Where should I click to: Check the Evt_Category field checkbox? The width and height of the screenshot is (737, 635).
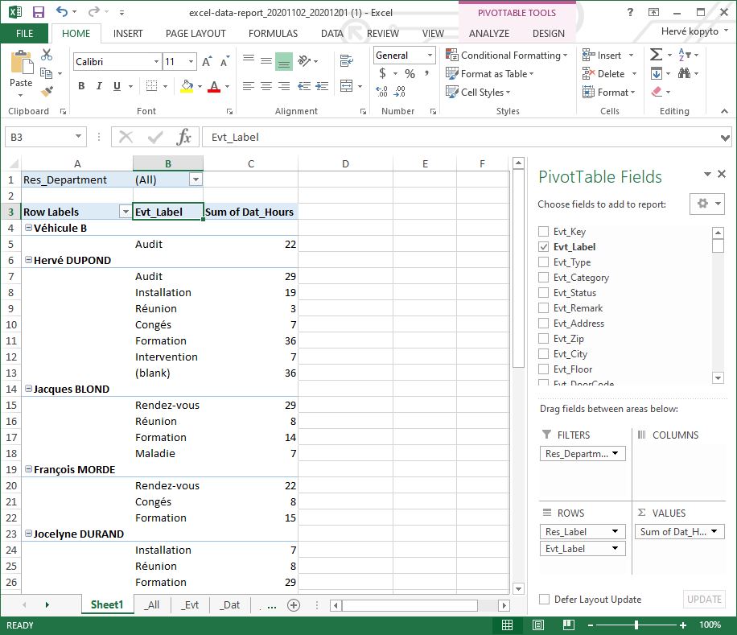(x=543, y=277)
